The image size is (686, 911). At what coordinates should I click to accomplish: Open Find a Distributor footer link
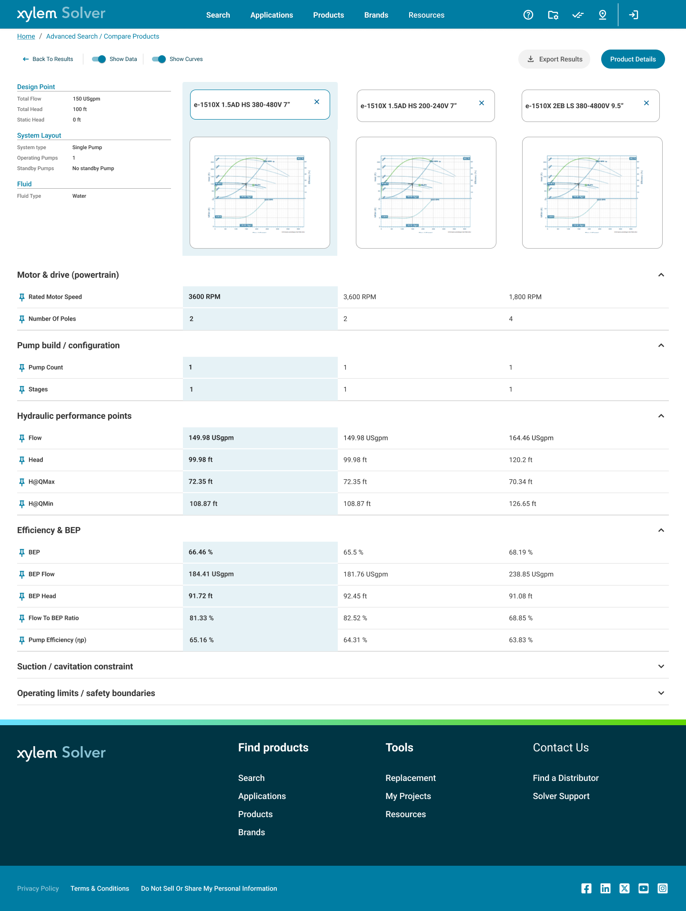(565, 778)
